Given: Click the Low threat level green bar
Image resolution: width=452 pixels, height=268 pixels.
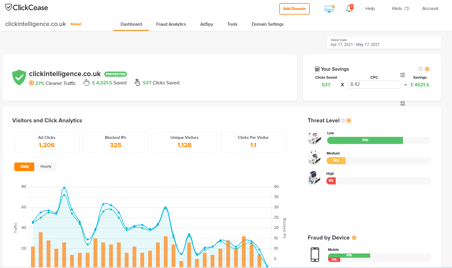Looking at the screenshot, I should [x=365, y=140].
